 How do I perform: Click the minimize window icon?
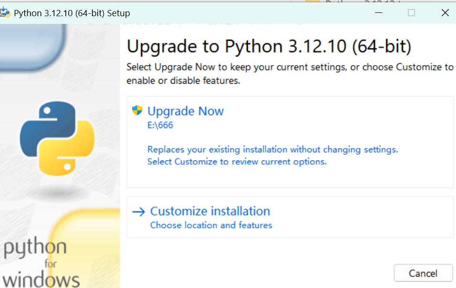[x=378, y=13]
